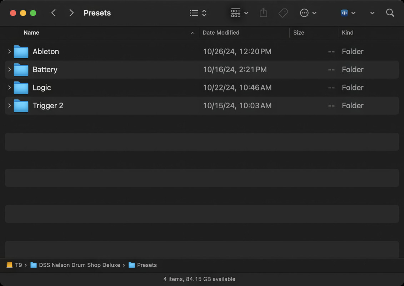The height and width of the screenshot is (286, 404).
Task: Open the ellipsis Action menu icon
Action: coord(304,13)
